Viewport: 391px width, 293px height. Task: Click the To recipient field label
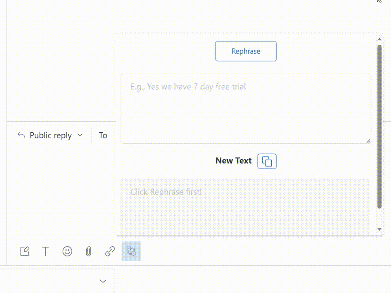click(103, 135)
